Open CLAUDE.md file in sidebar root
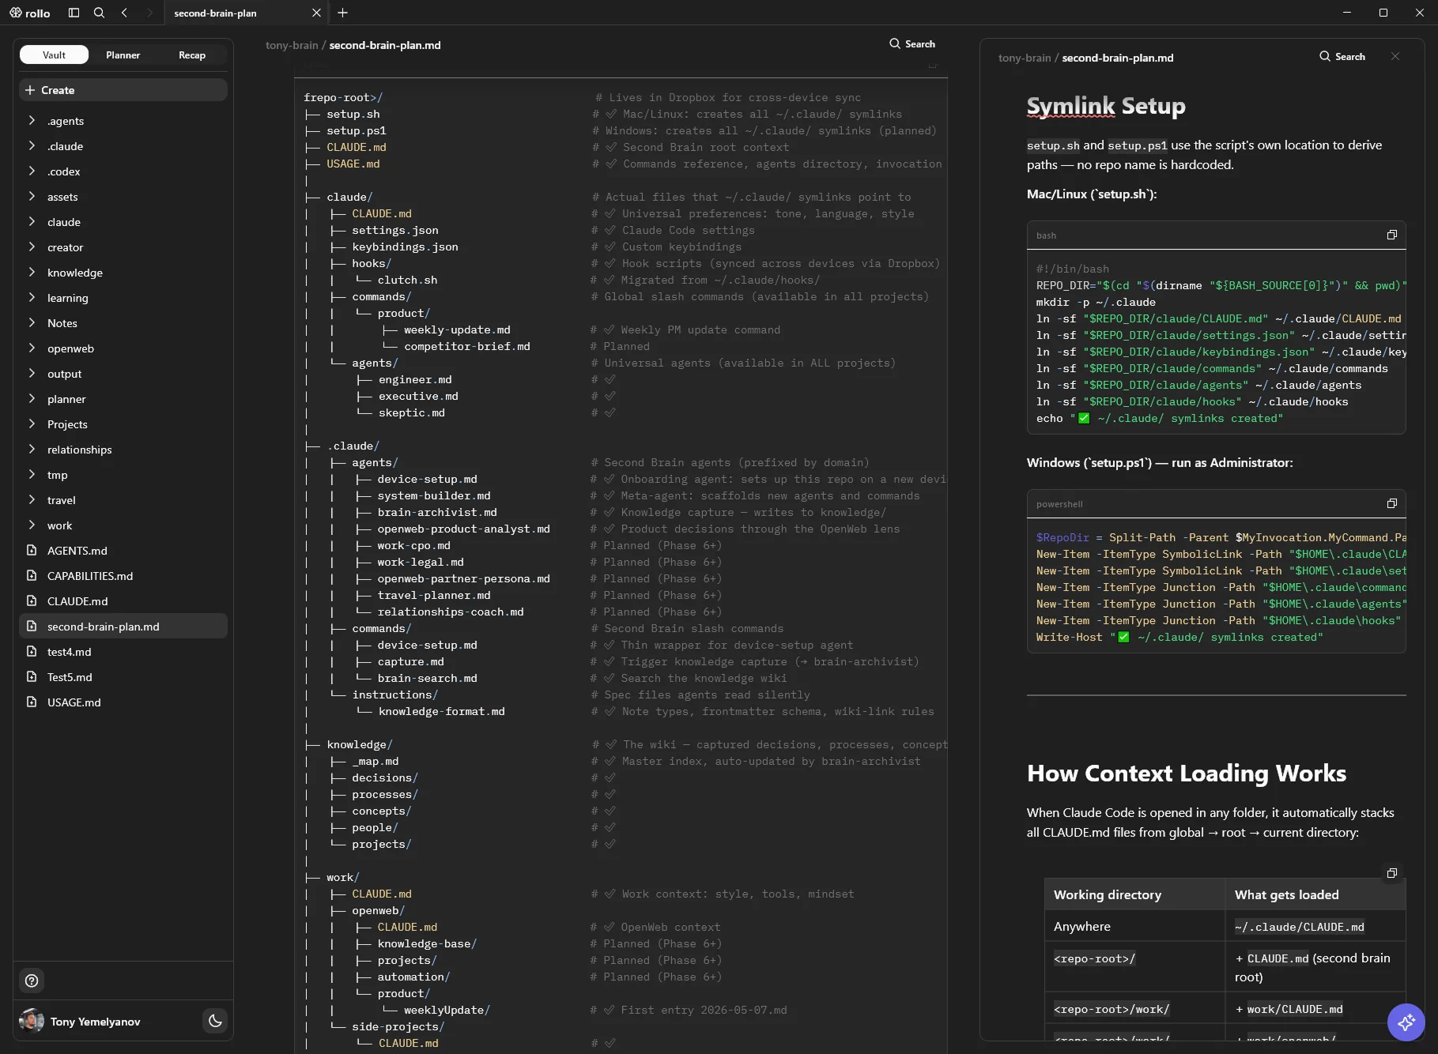 (x=123, y=601)
